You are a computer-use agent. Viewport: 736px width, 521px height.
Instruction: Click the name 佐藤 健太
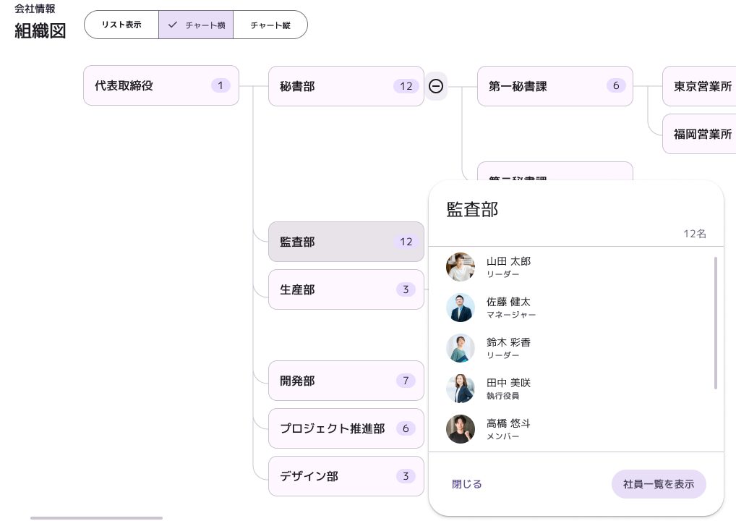point(508,302)
